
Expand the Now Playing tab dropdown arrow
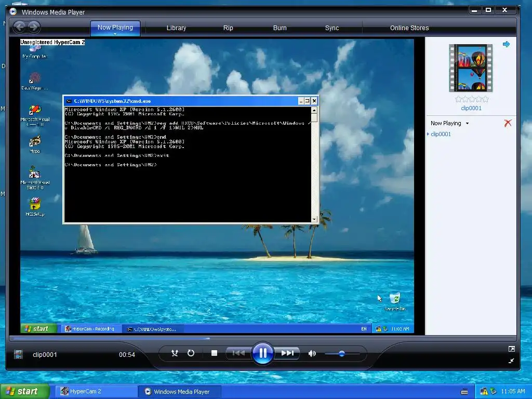point(115,34)
